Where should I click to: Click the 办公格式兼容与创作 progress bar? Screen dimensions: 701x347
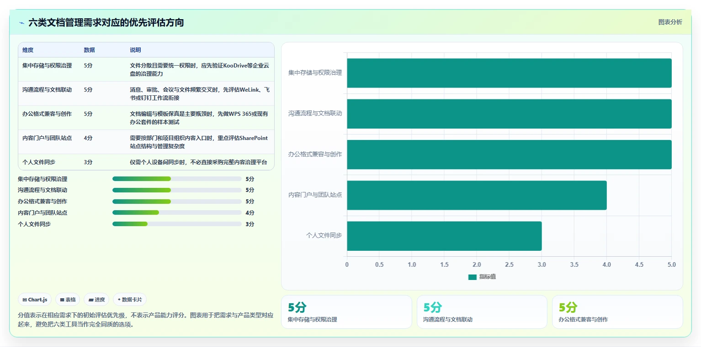click(177, 202)
